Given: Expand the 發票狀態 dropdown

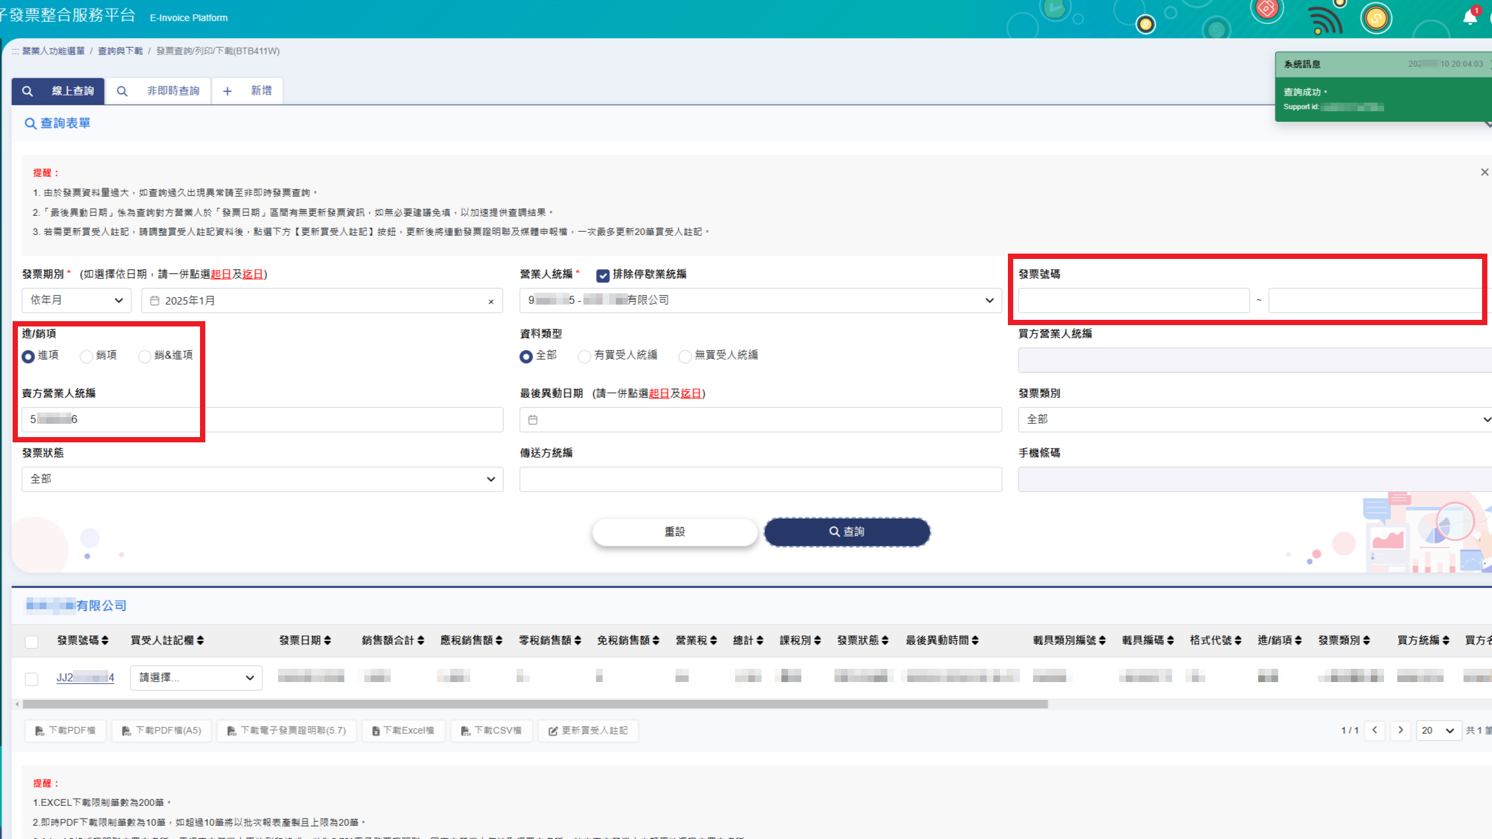Looking at the screenshot, I should tap(262, 479).
